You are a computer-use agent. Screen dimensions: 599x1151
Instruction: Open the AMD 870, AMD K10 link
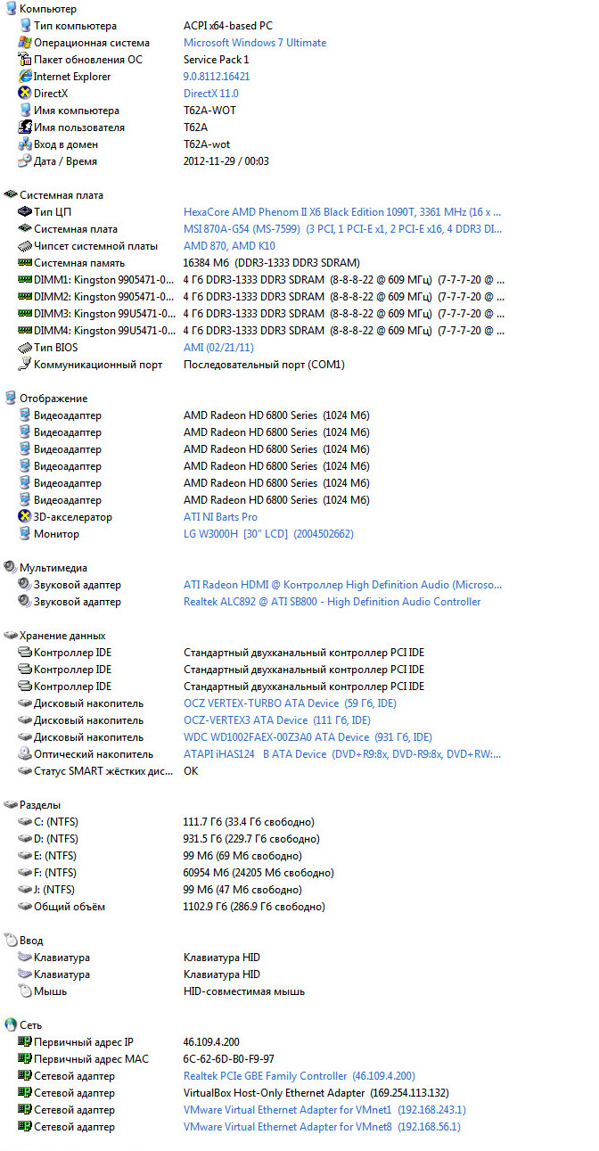click(x=229, y=246)
